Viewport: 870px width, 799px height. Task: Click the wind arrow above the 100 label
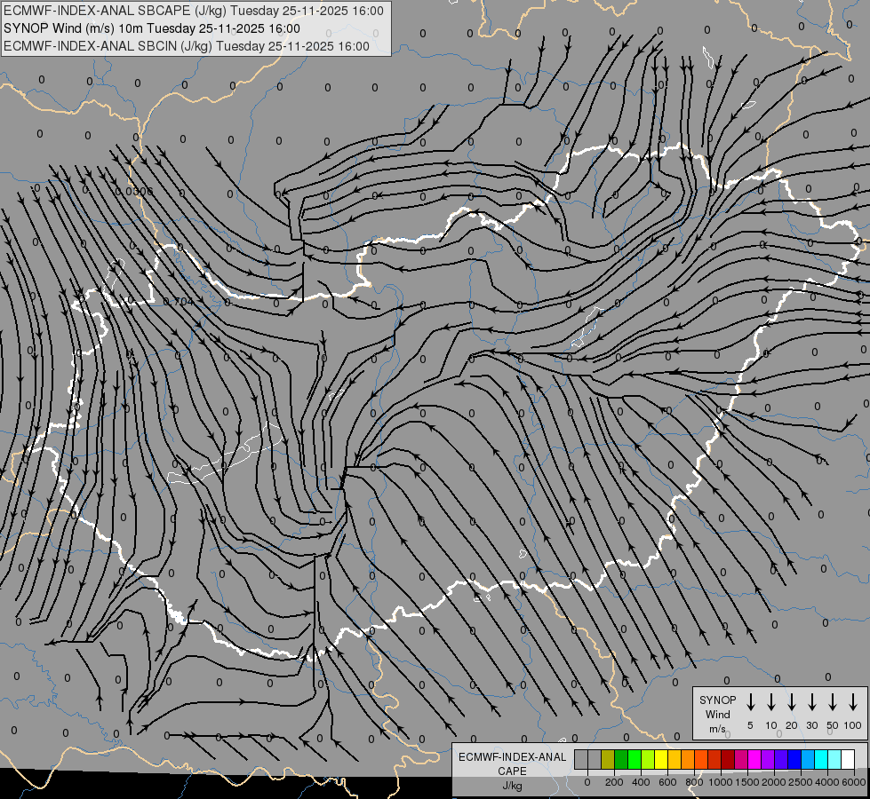[x=853, y=701]
